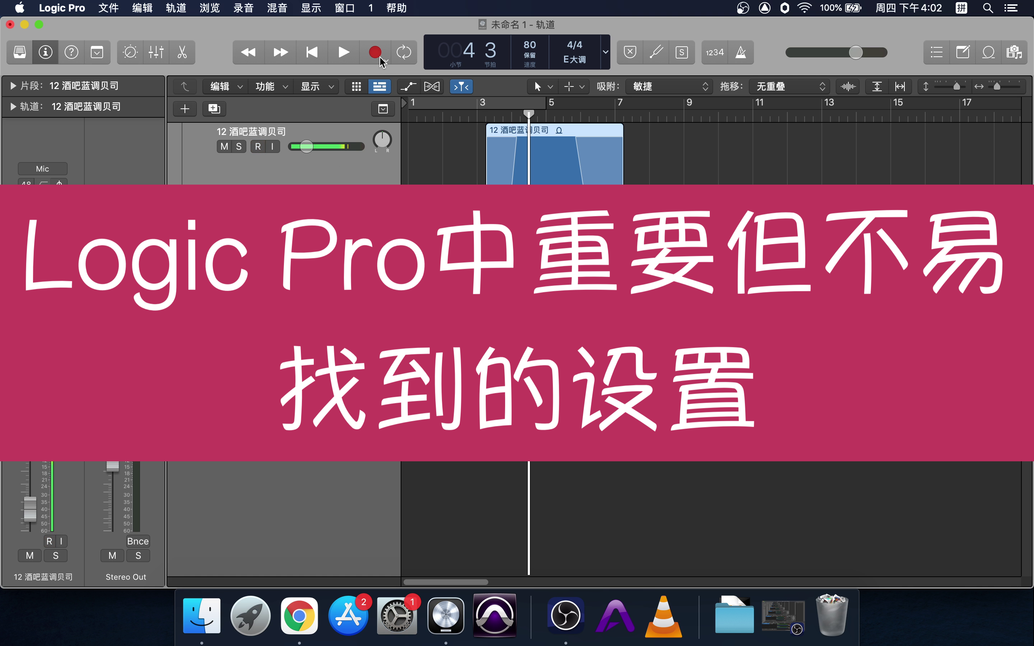
Task: Toggle Show Automation icon
Action: 408,86
